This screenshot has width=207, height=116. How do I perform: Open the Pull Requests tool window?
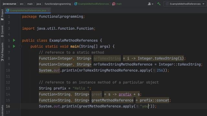click(2, 52)
